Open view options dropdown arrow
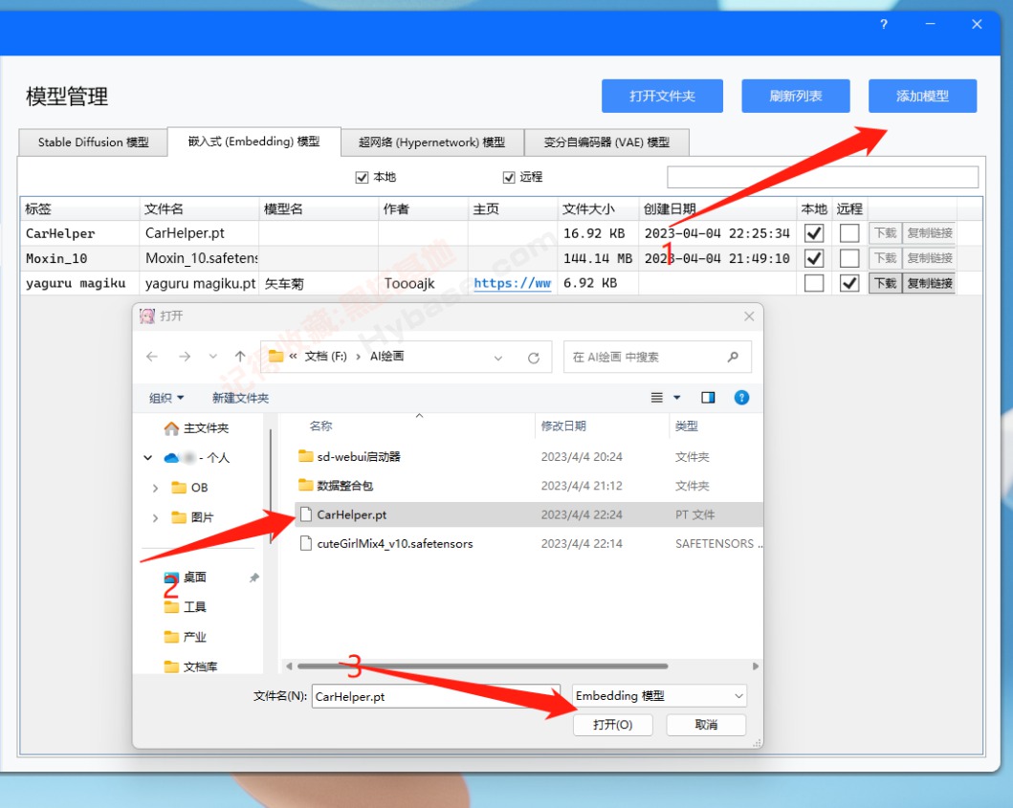The width and height of the screenshot is (1013, 808). tap(677, 397)
